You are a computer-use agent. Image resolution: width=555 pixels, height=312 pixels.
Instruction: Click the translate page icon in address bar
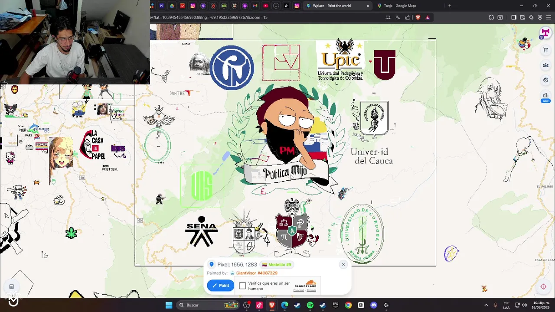pyautogui.click(x=398, y=17)
